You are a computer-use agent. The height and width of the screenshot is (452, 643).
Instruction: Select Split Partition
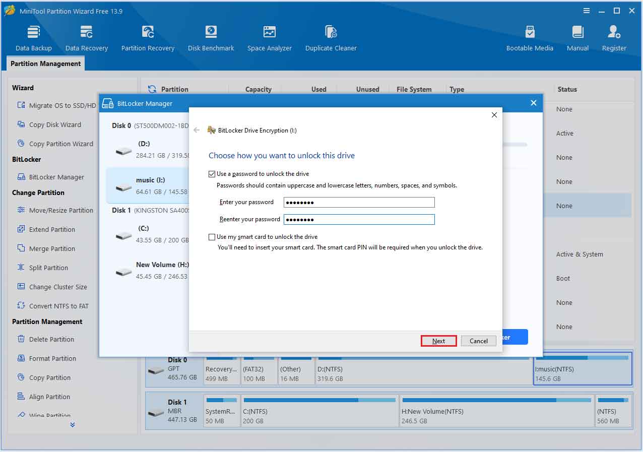click(x=43, y=268)
